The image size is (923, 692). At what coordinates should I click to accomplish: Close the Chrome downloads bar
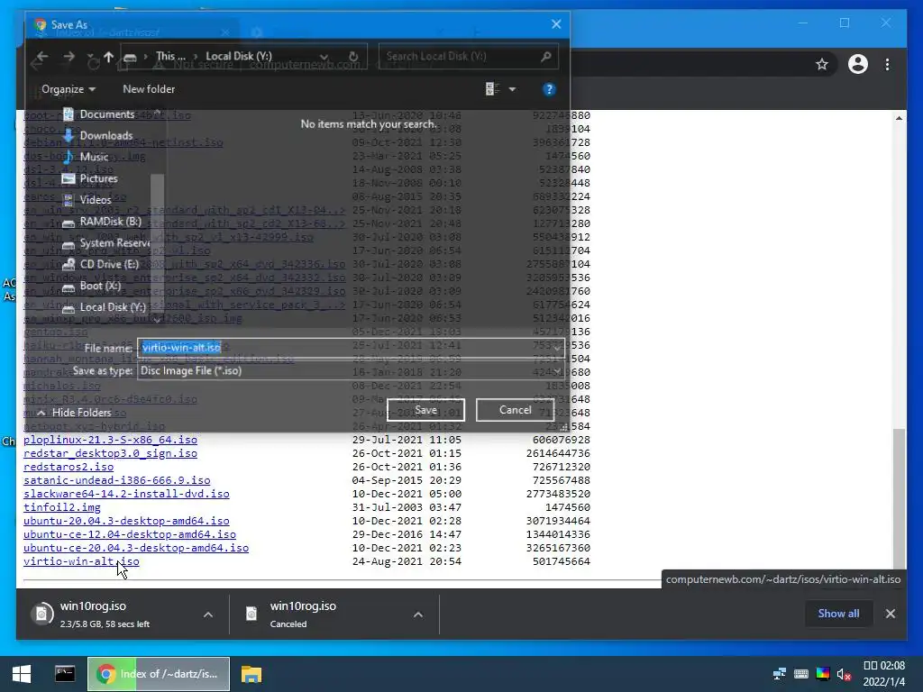(x=890, y=614)
